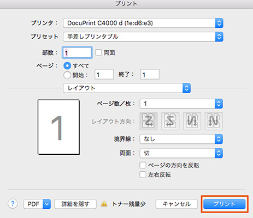
Task: Click the 部数 copies input field
Action: tap(77, 53)
